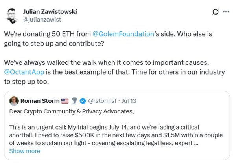Open the @rstormsf handle in the quote
Screen dimensions: 236x168
point(103,101)
